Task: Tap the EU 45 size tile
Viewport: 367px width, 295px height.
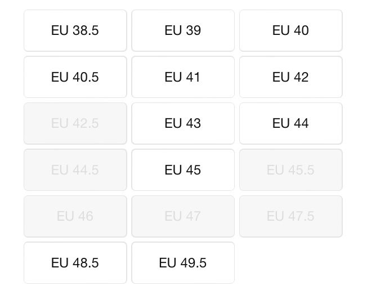Action: tap(183, 170)
